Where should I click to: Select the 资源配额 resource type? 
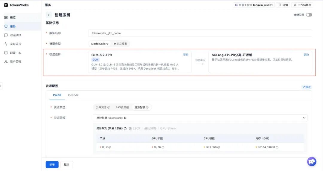pyautogui.click(x=141, y=107)
